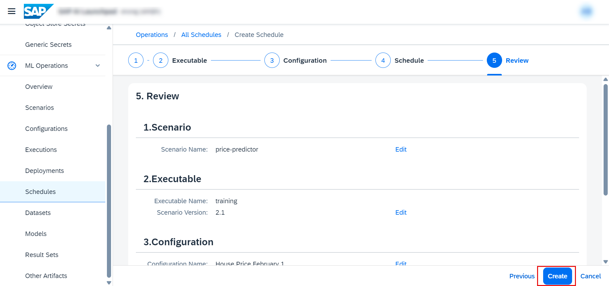Screen dimensions: 609x286
Task: Click the ML Operations gauge icon
Action: pyautogui.click(x=12, y=66)
